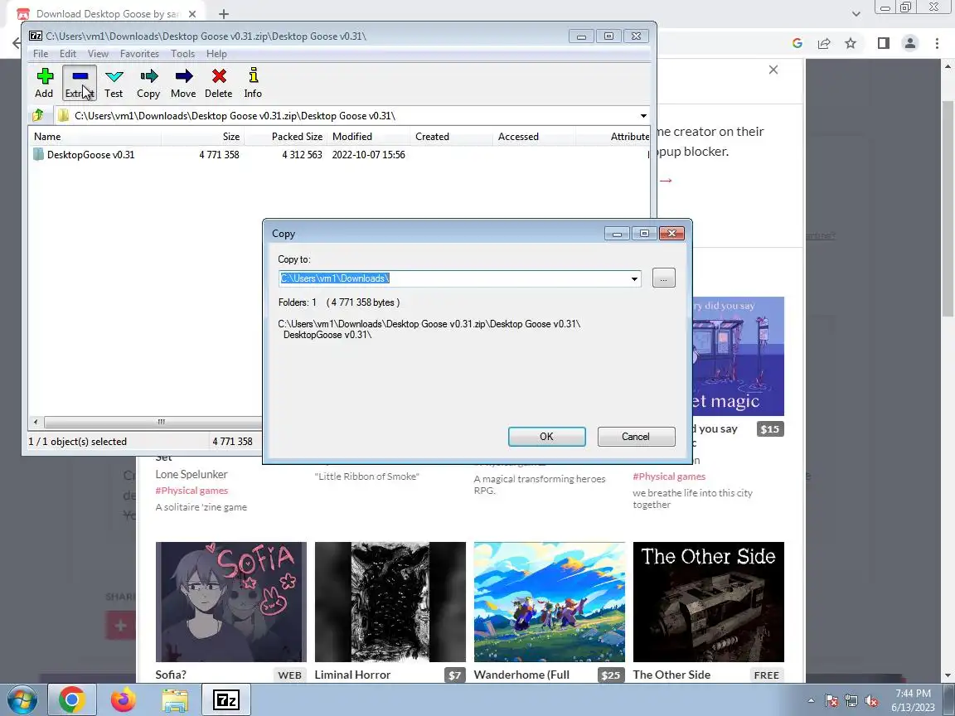Show hidden system tray icons

pos(811,701)
